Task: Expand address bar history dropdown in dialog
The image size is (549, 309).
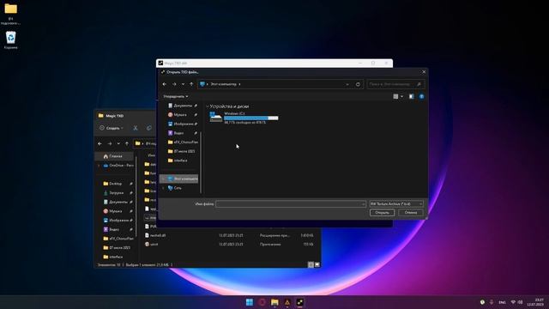Action: (347, 84)
